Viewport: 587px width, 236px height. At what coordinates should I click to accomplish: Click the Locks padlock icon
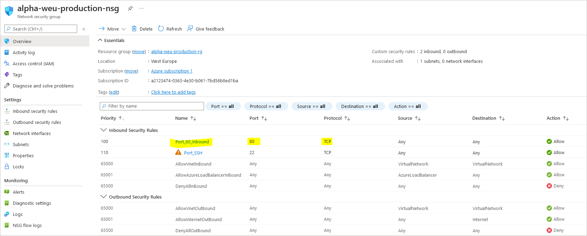[x=7, y=167]
